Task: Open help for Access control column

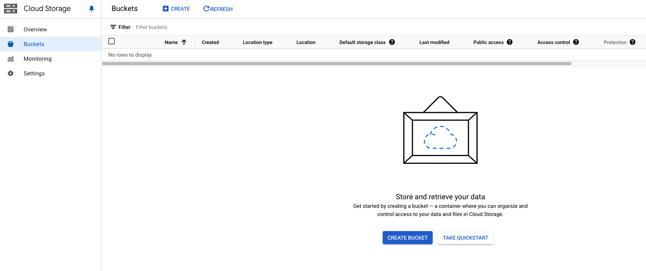Action: point(576,42)
